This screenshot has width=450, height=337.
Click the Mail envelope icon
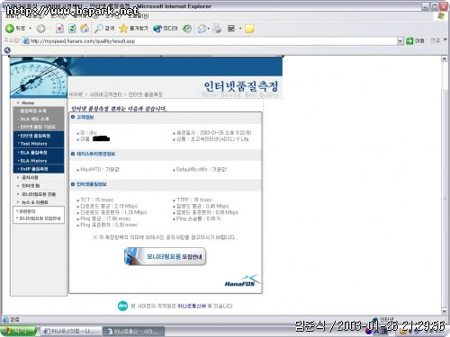202,29
